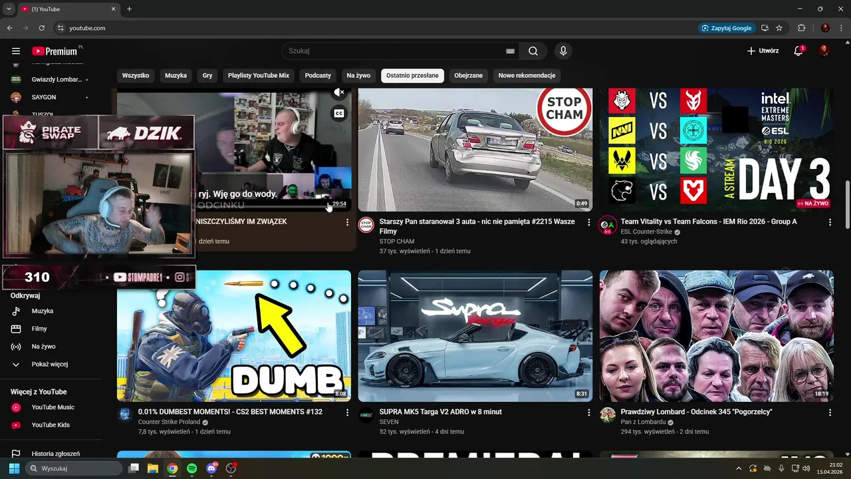This screenshot has width=851, height=479.
Task: Open the YouTube account avatar menu
Action: coord(824,51)
